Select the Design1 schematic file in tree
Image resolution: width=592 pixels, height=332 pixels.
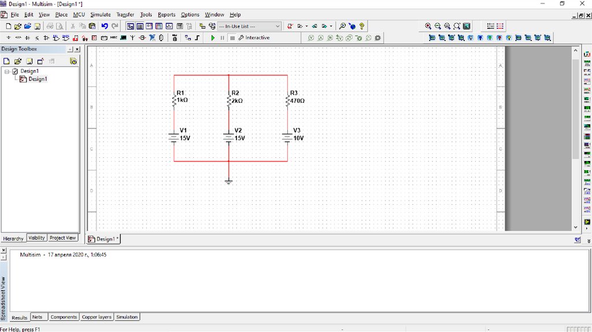38,79
